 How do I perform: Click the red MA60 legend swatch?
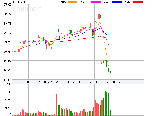click(138, 2)
